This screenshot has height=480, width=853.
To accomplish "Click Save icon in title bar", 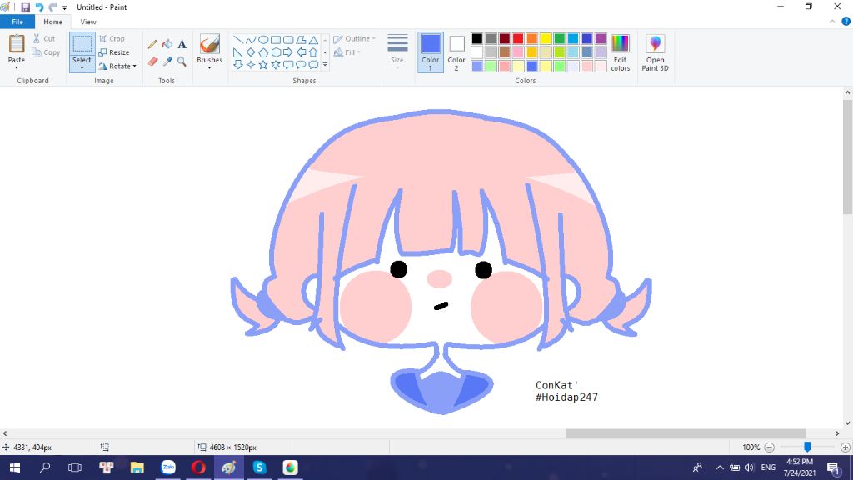I will [25, 7].
